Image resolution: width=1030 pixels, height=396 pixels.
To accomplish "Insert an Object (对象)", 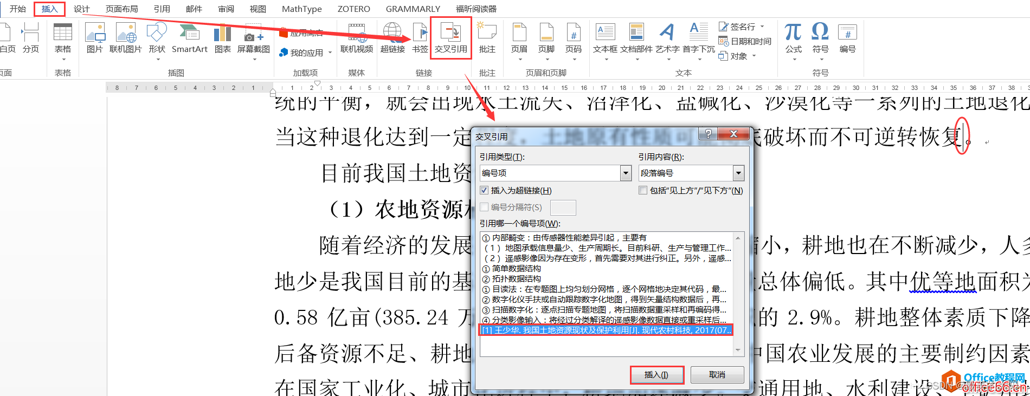I will [733, 56].
